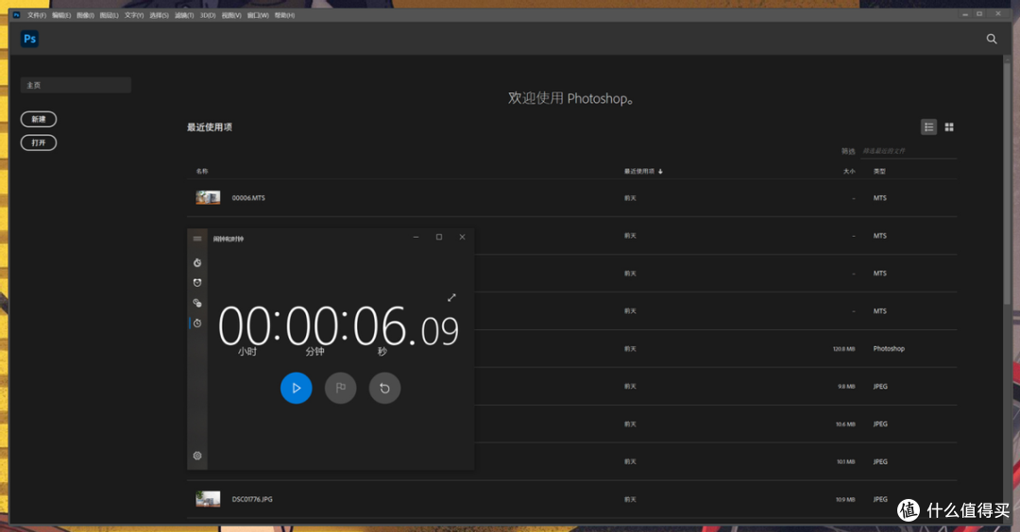
Task: Switch to the World Clock page
Action: (x=197, y=303)
